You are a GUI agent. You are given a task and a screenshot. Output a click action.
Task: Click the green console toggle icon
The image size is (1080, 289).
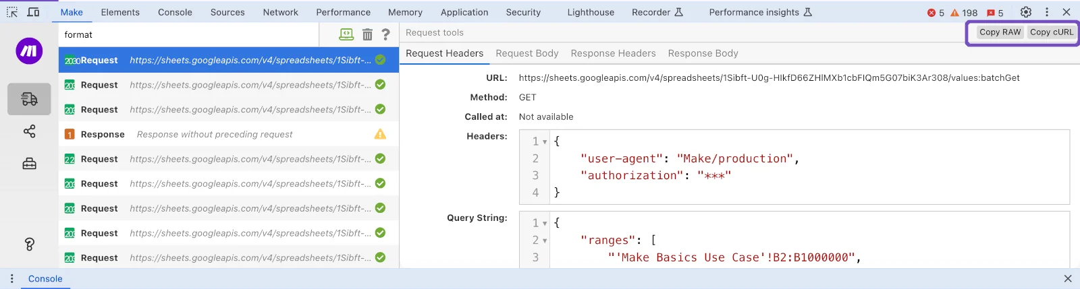pos(346,34)
